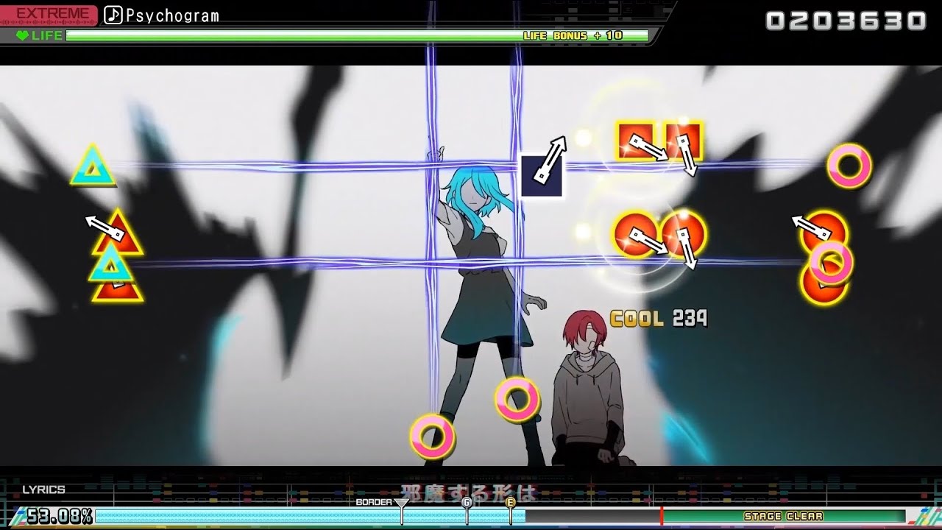Click the G rank marker on the progress bar
Viewport: 942px width, 530px height.
pyautogui.click(x=467, y=503)
